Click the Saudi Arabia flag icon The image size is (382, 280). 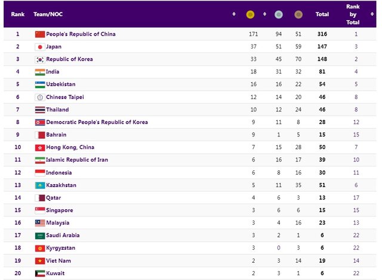39,235
